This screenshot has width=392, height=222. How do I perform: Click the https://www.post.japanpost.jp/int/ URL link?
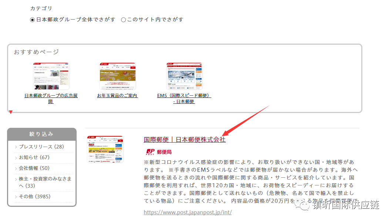point(188,212)
